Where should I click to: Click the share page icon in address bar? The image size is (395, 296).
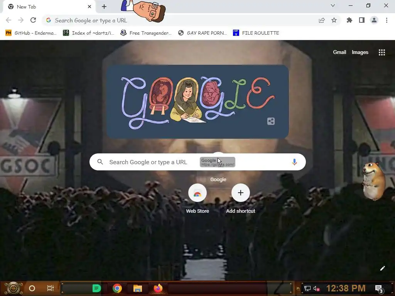[322, 20]
